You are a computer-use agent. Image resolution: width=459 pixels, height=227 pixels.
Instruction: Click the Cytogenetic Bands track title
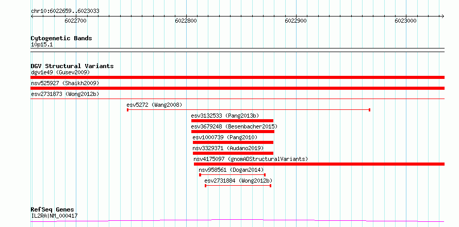pos(61,38)
